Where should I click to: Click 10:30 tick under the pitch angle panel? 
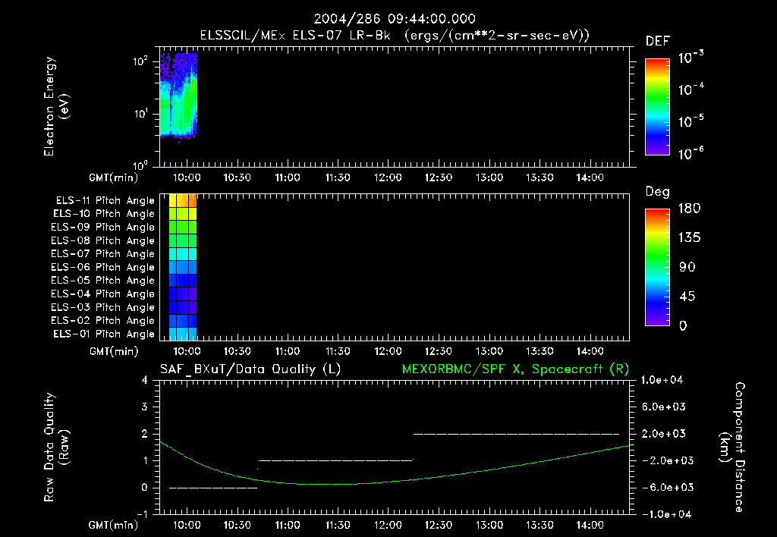click(238, 351)
